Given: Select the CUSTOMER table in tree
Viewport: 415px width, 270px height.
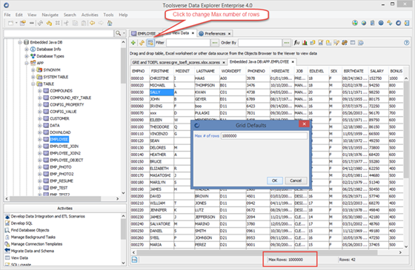Looking at the screenshot, I should click(x=59, y=118).
